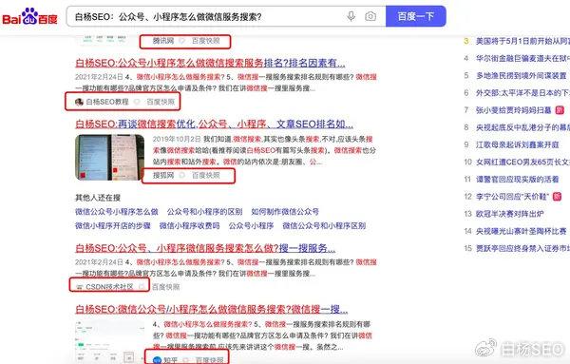Click the CSDN技术社区 source link

coord(110,287)
